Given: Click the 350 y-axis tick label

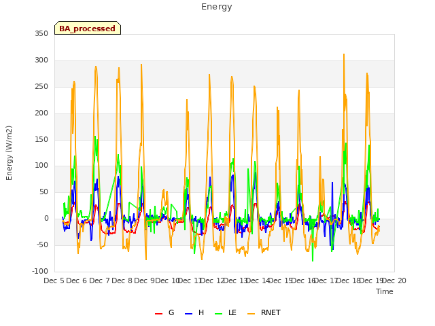Looking at the screenshot, I should coord(41,33).
